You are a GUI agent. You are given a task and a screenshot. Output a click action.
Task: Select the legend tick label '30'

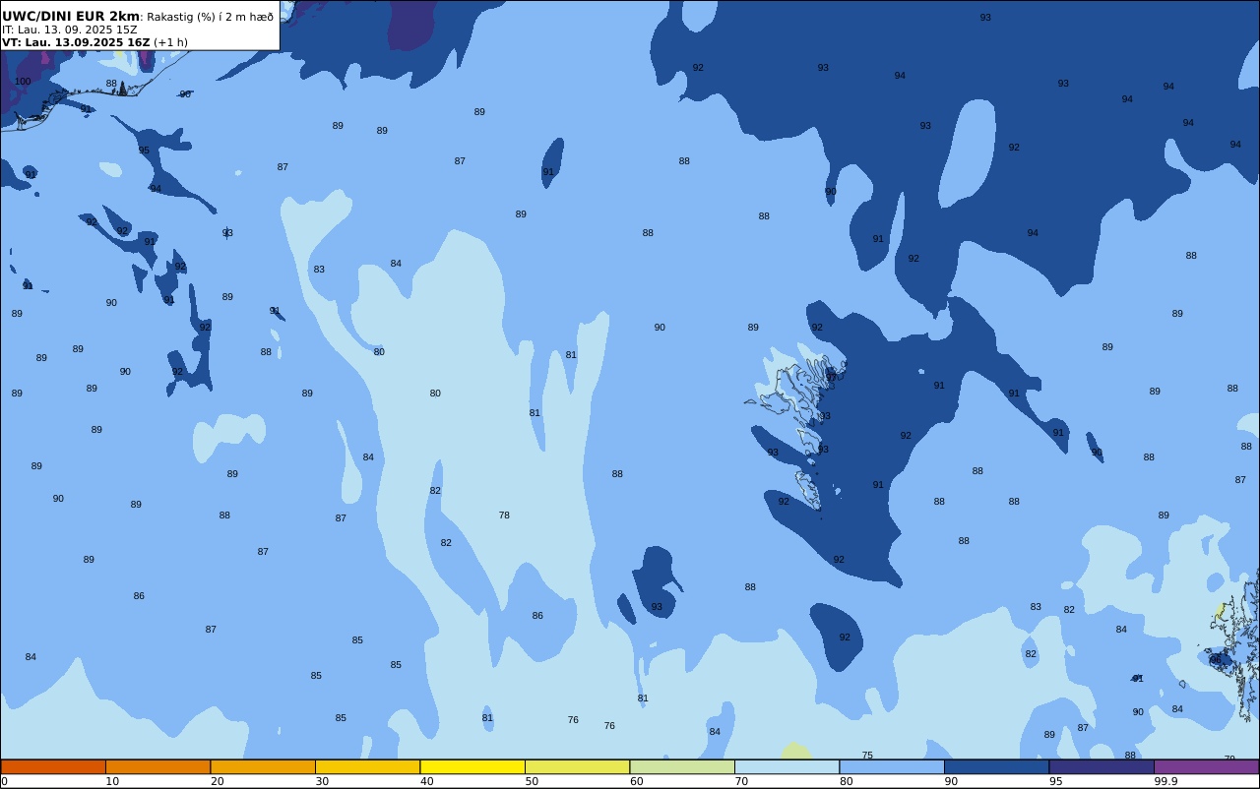322,781
